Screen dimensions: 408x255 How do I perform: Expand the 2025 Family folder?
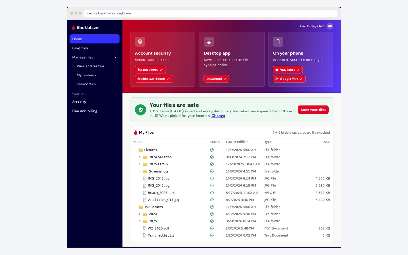140,164
